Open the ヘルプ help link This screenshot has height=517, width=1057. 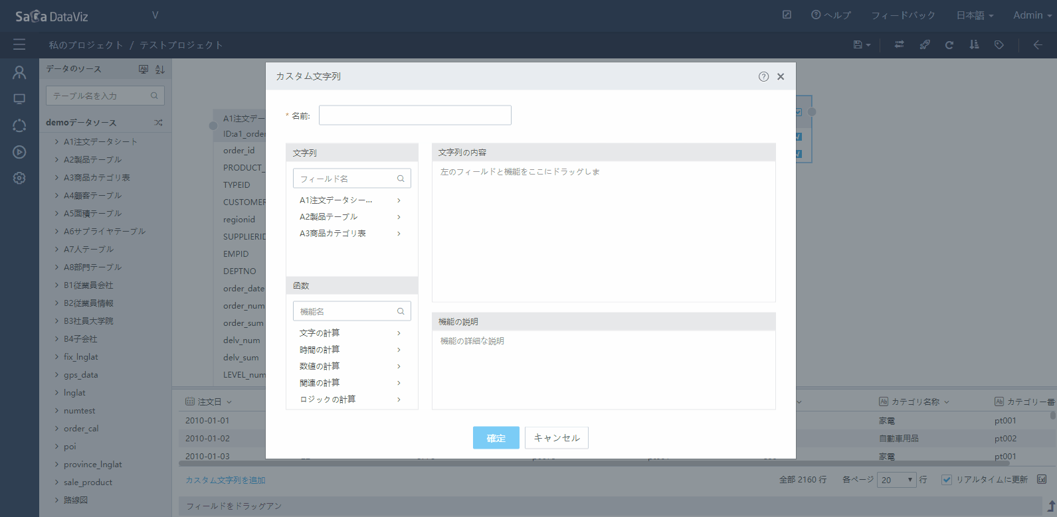coord(830,15)
